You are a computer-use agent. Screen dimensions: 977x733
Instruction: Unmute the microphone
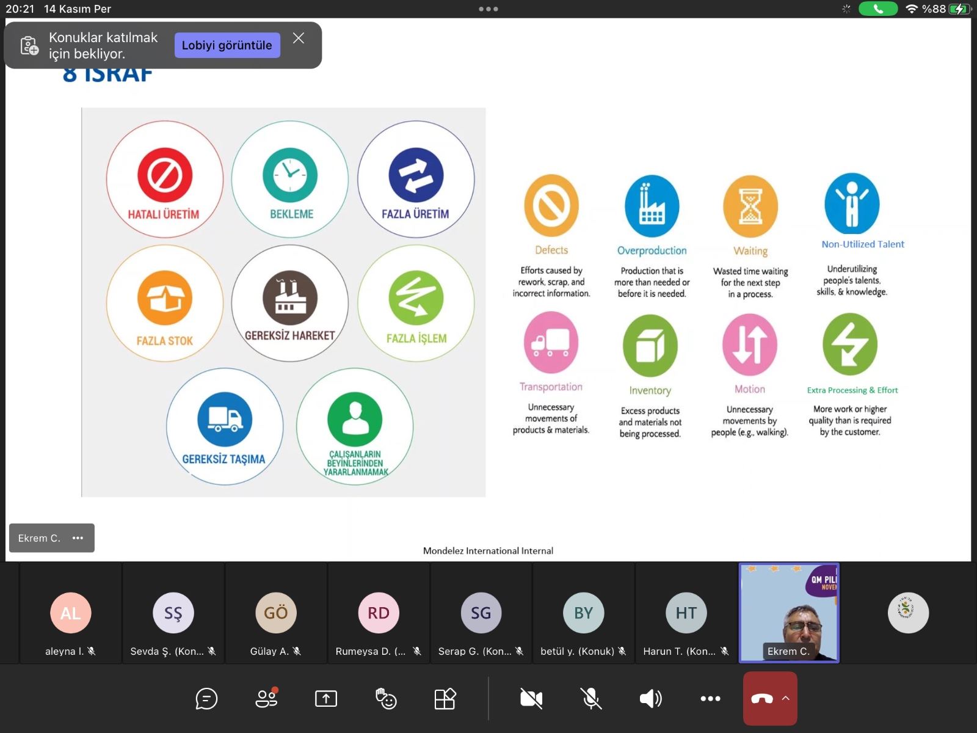[590, 698]
